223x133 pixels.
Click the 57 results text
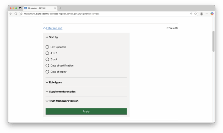[x=172, y=28]
